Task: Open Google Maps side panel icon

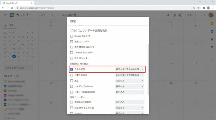Action: tap(212, 47)
